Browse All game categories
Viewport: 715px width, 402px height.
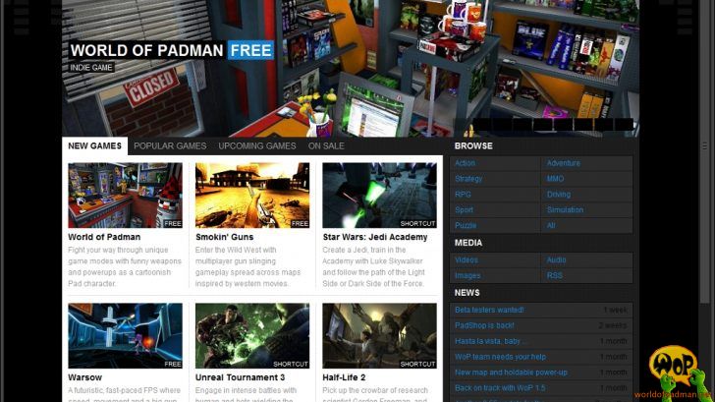click(551, 225)
